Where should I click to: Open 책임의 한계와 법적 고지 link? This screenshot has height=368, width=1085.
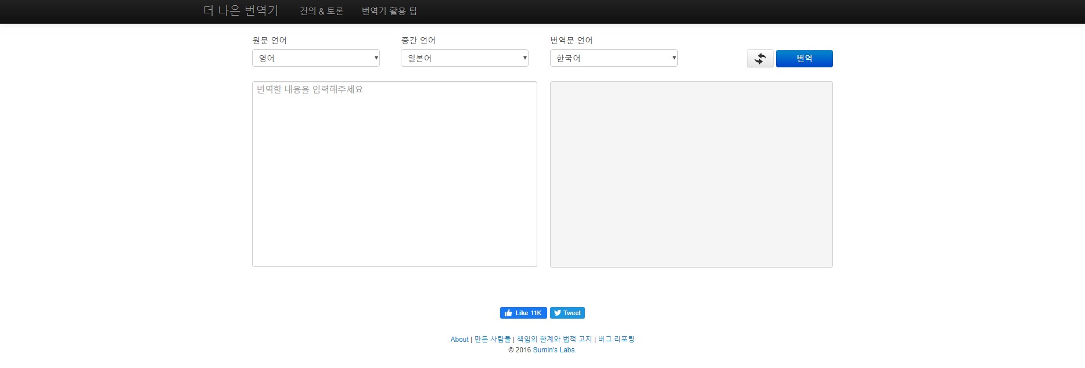pos(554,339)
